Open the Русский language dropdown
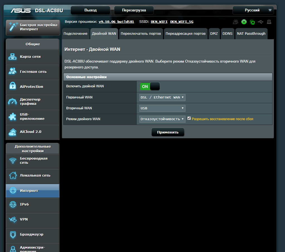 click(x=253, y=10)
